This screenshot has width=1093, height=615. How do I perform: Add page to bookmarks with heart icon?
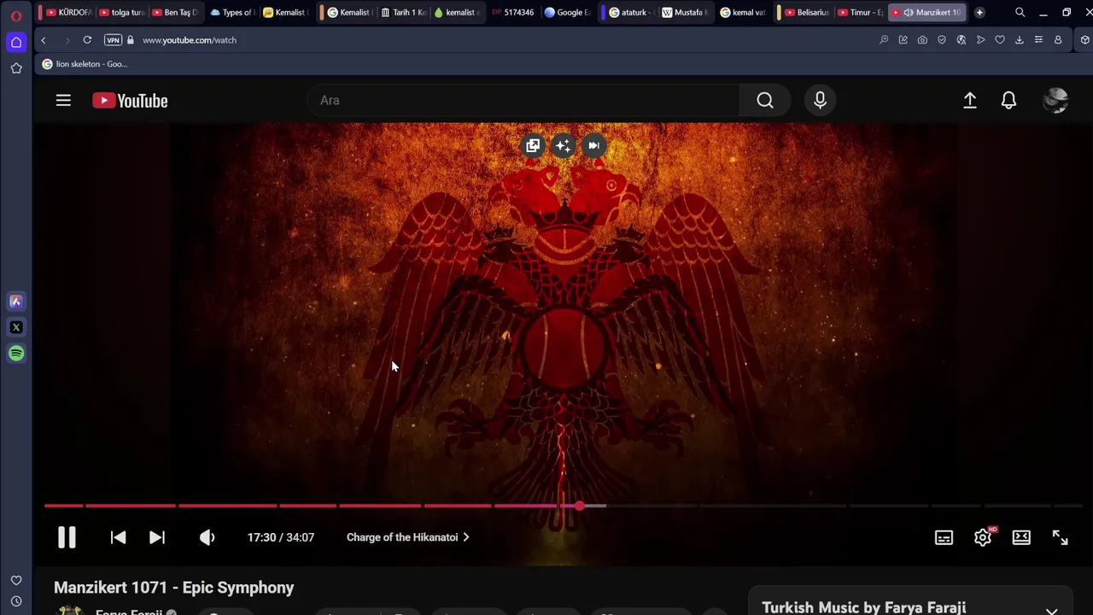click(1000, 40)
